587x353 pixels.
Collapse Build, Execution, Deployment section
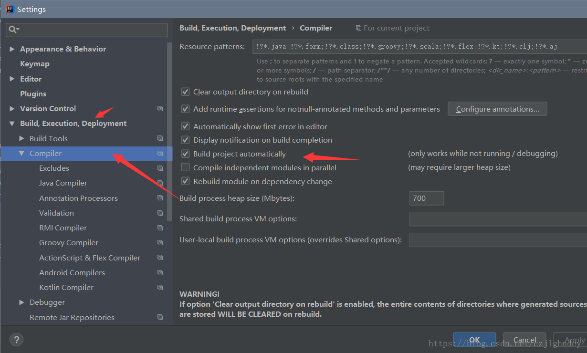tap(12, 124)
